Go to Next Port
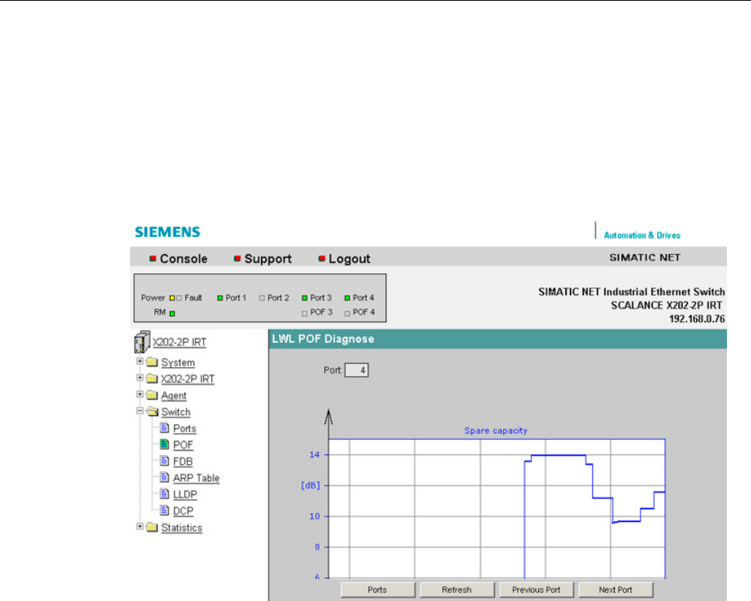 (x=615, y=590)
